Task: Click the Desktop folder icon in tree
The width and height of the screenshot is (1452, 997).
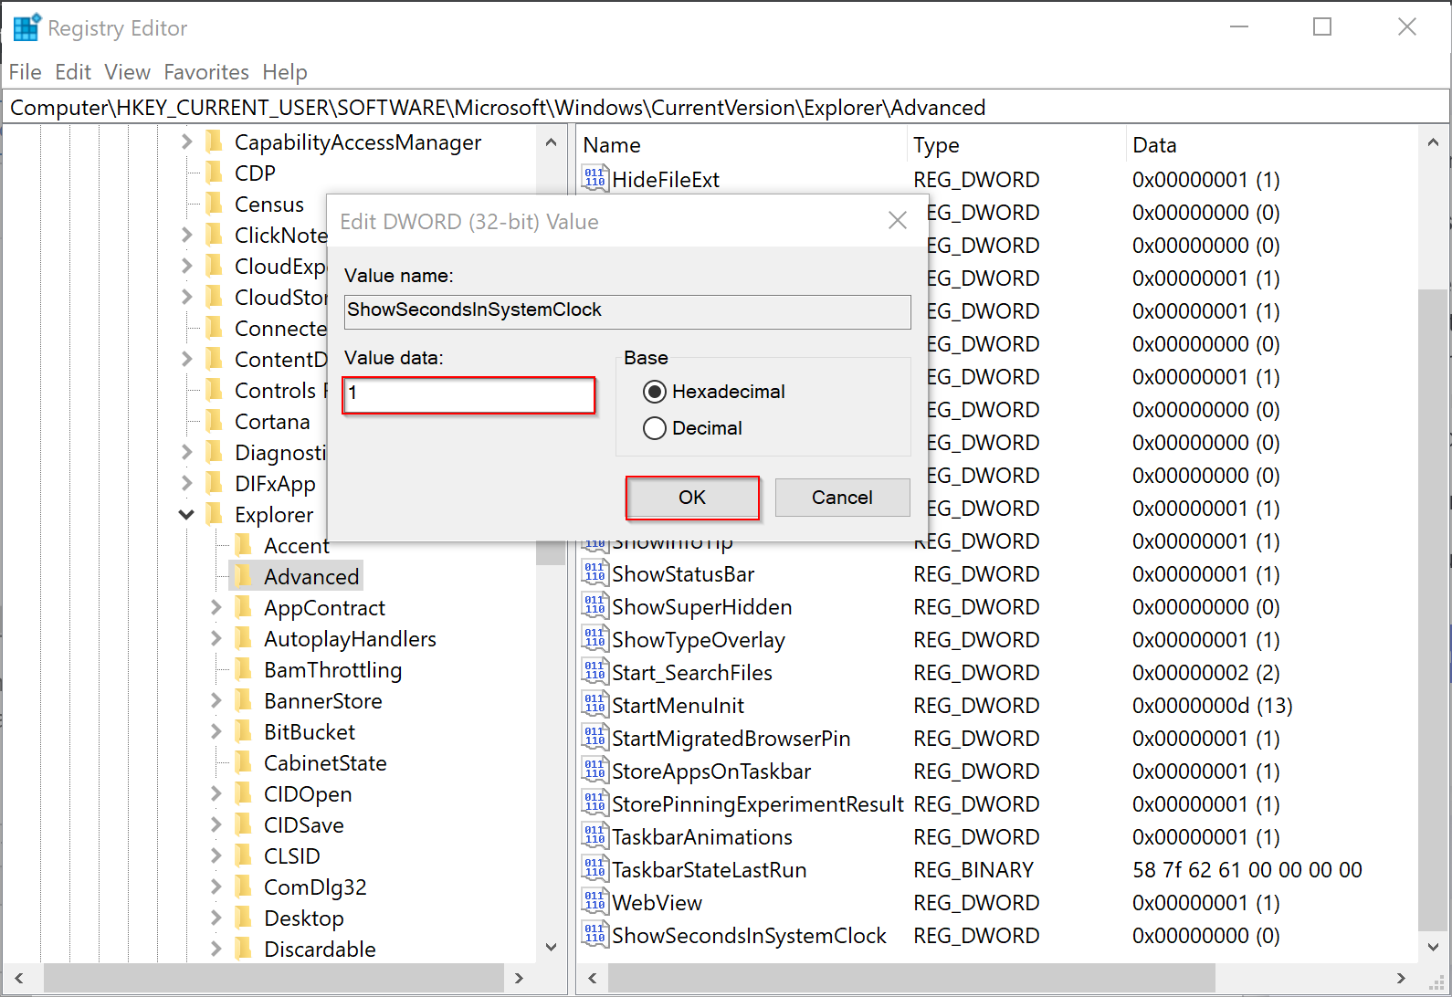Action: point(244,918)
